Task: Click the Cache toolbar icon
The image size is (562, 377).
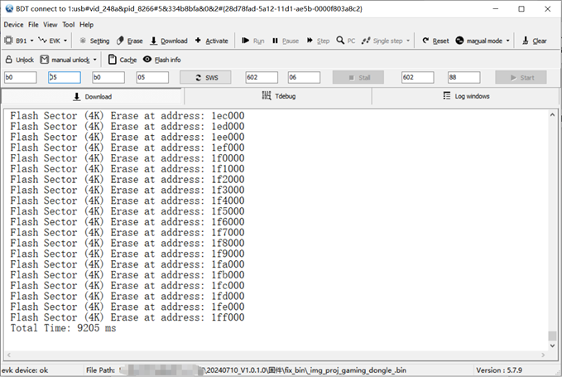Action: pyautogui.click(x=113, y=60)
